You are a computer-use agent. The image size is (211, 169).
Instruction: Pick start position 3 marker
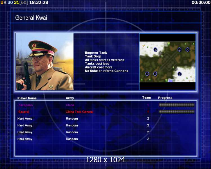(x=179, y=50)
